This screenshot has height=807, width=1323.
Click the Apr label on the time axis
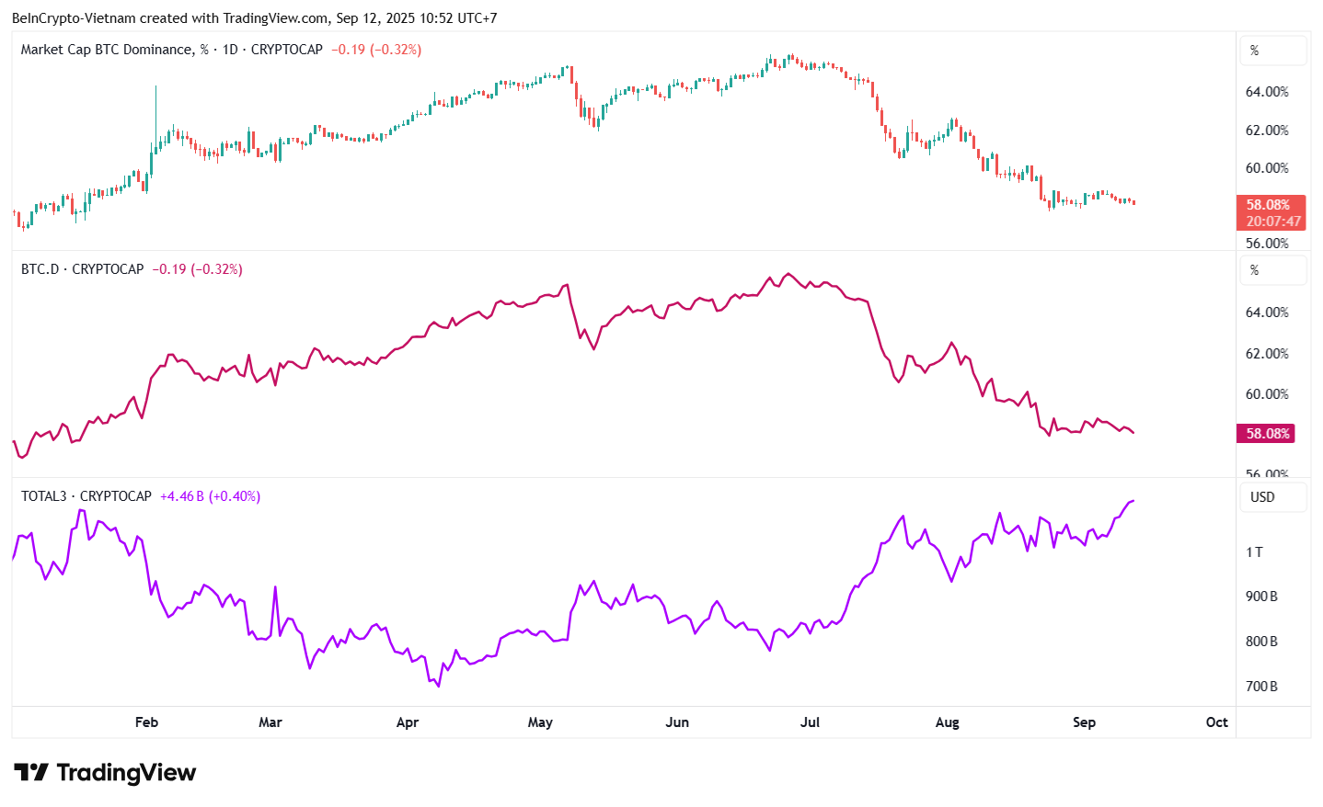point(408,722)
